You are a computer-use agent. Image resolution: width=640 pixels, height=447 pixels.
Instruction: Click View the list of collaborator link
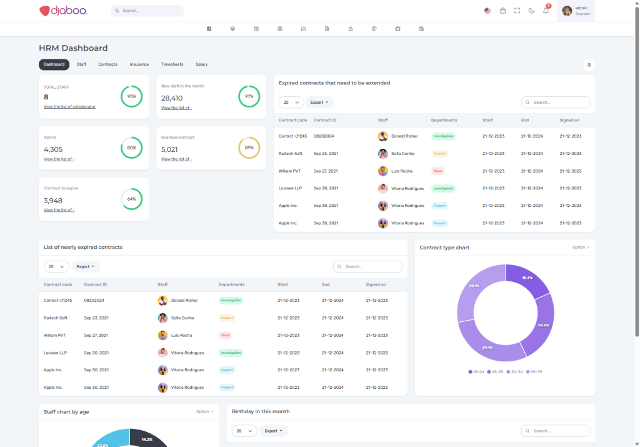pos(69,107)
